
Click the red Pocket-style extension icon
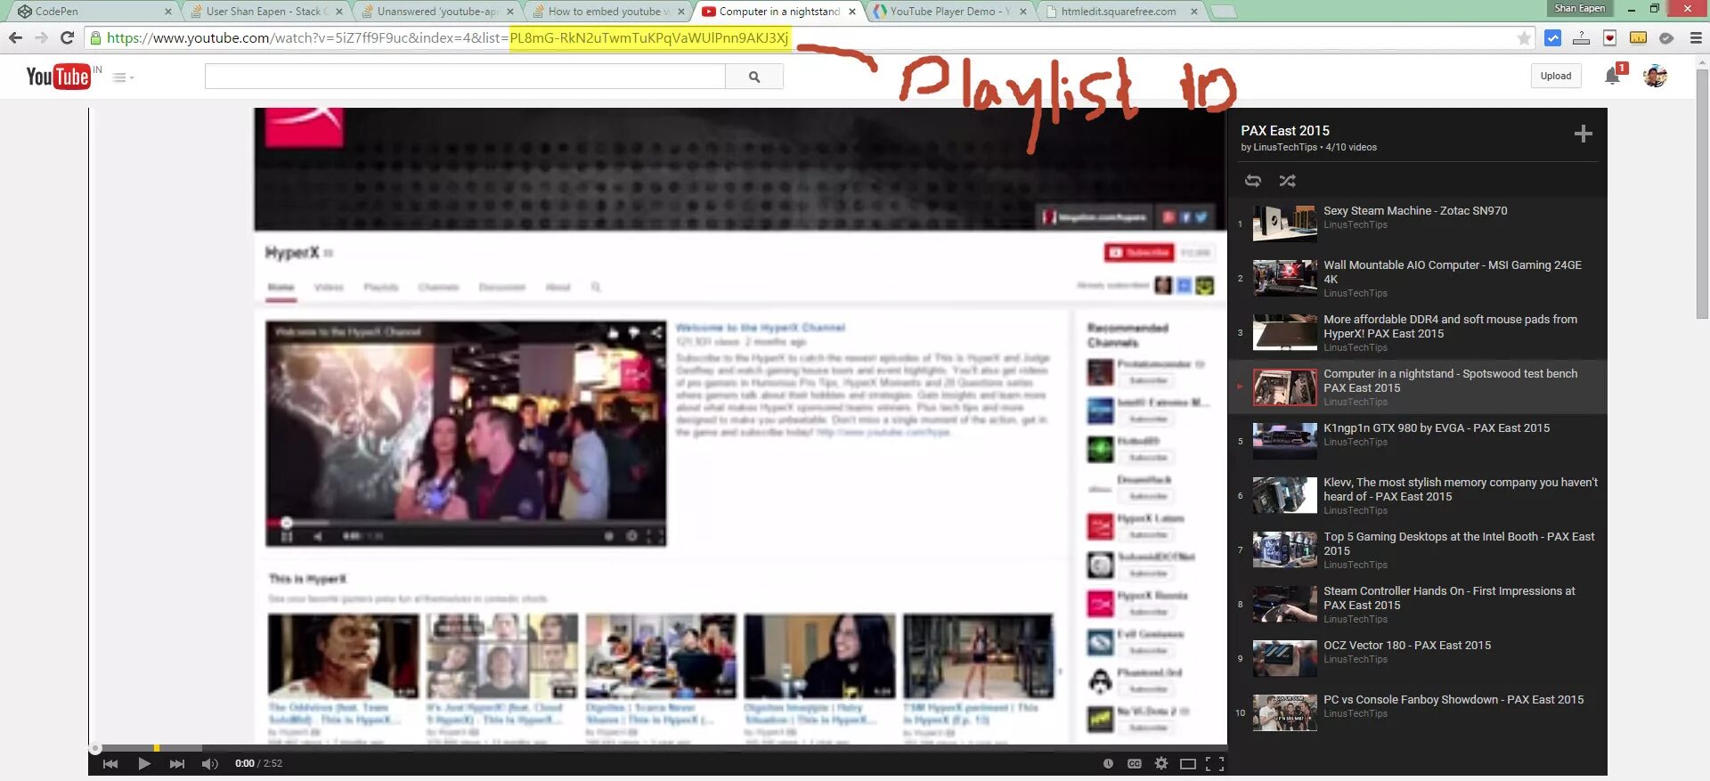[1609, 38]
